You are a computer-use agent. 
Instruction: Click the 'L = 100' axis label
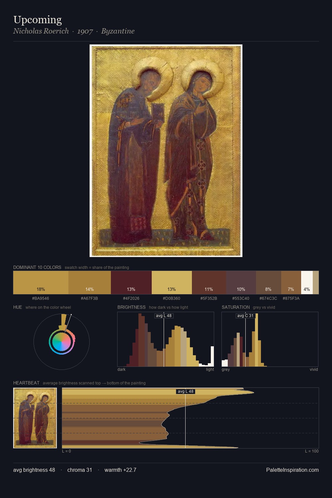point(312,451)
